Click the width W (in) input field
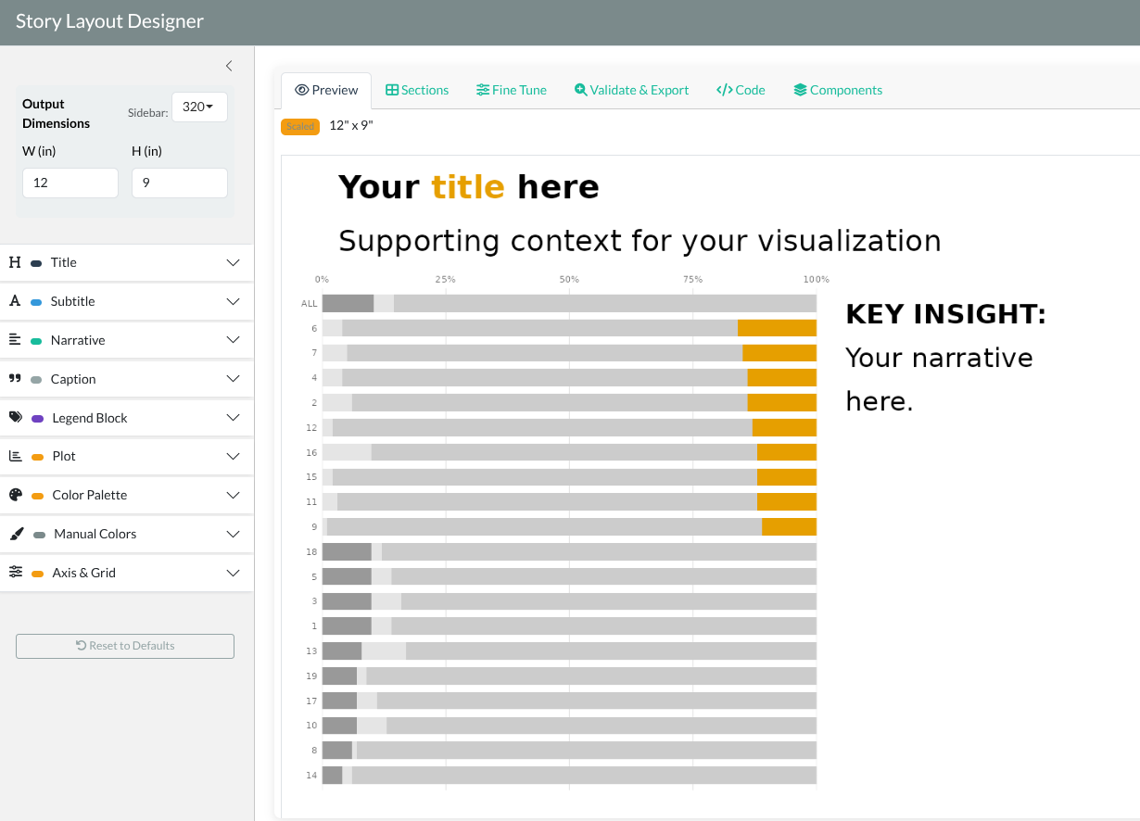Screen dimensions: 1140x821 [x=70, y=183]
